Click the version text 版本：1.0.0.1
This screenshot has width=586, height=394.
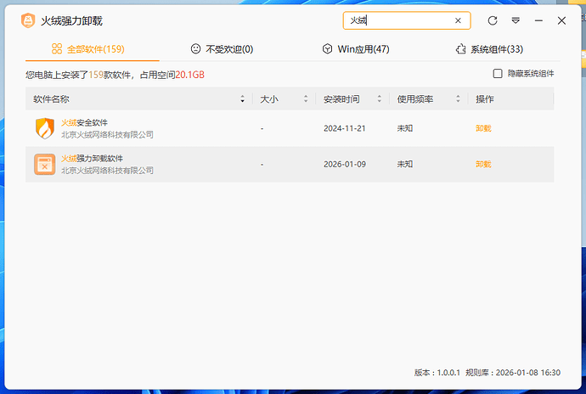click(437, 372)
